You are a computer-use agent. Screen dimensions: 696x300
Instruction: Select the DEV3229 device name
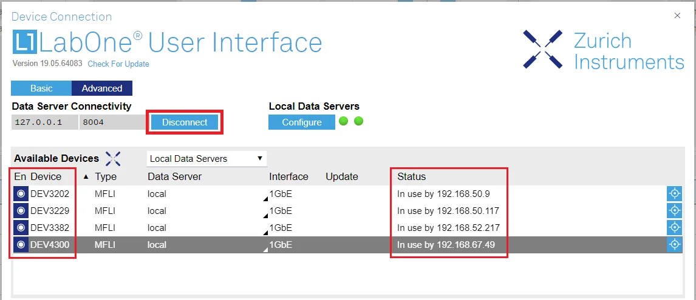50,210
